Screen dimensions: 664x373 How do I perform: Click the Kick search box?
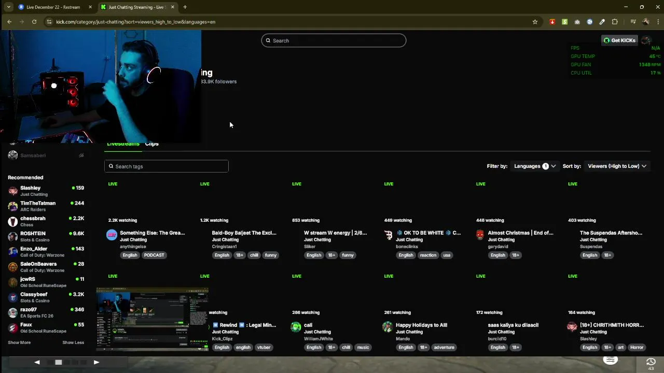point(334,40)
